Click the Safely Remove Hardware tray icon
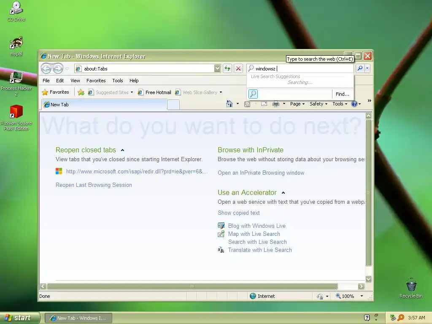Screen dimensions: 432x324 (x=393, y=318)
